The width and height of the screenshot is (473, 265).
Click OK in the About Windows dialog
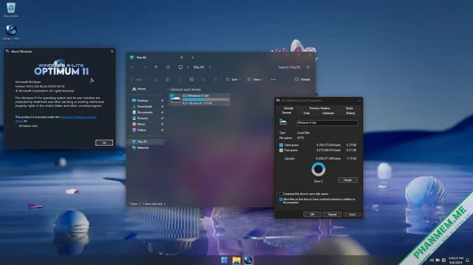pyautogui.click(x=104, y=143)
